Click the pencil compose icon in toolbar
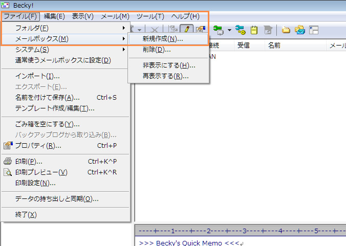 pyautogui.click(x=187, y=30)
